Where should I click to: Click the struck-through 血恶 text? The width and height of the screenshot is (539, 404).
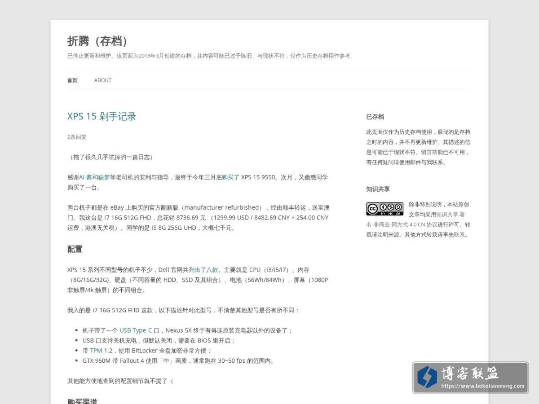pyautogui.click(x=310, y=177)
